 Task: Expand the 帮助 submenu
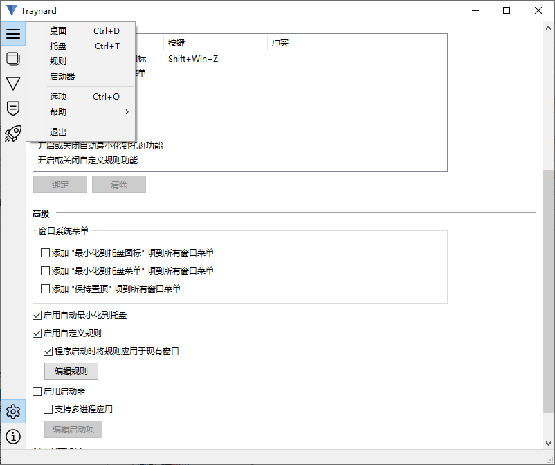coord(58,111)
